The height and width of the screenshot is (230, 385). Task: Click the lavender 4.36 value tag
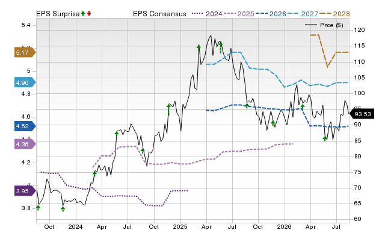tap(25, 144)
